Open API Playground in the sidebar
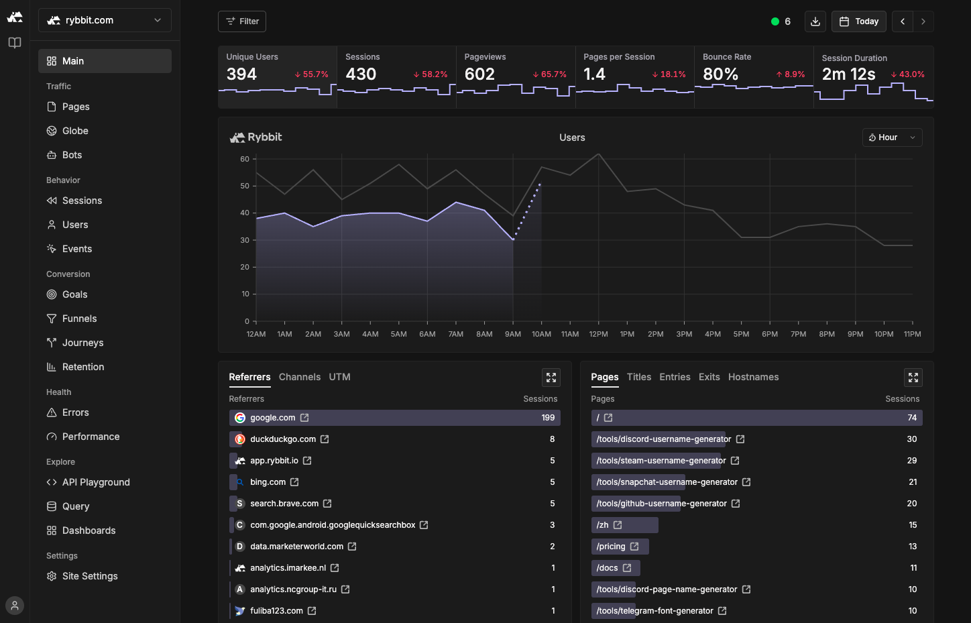Screen dimensions: 971x623 (x=105, y=482)
